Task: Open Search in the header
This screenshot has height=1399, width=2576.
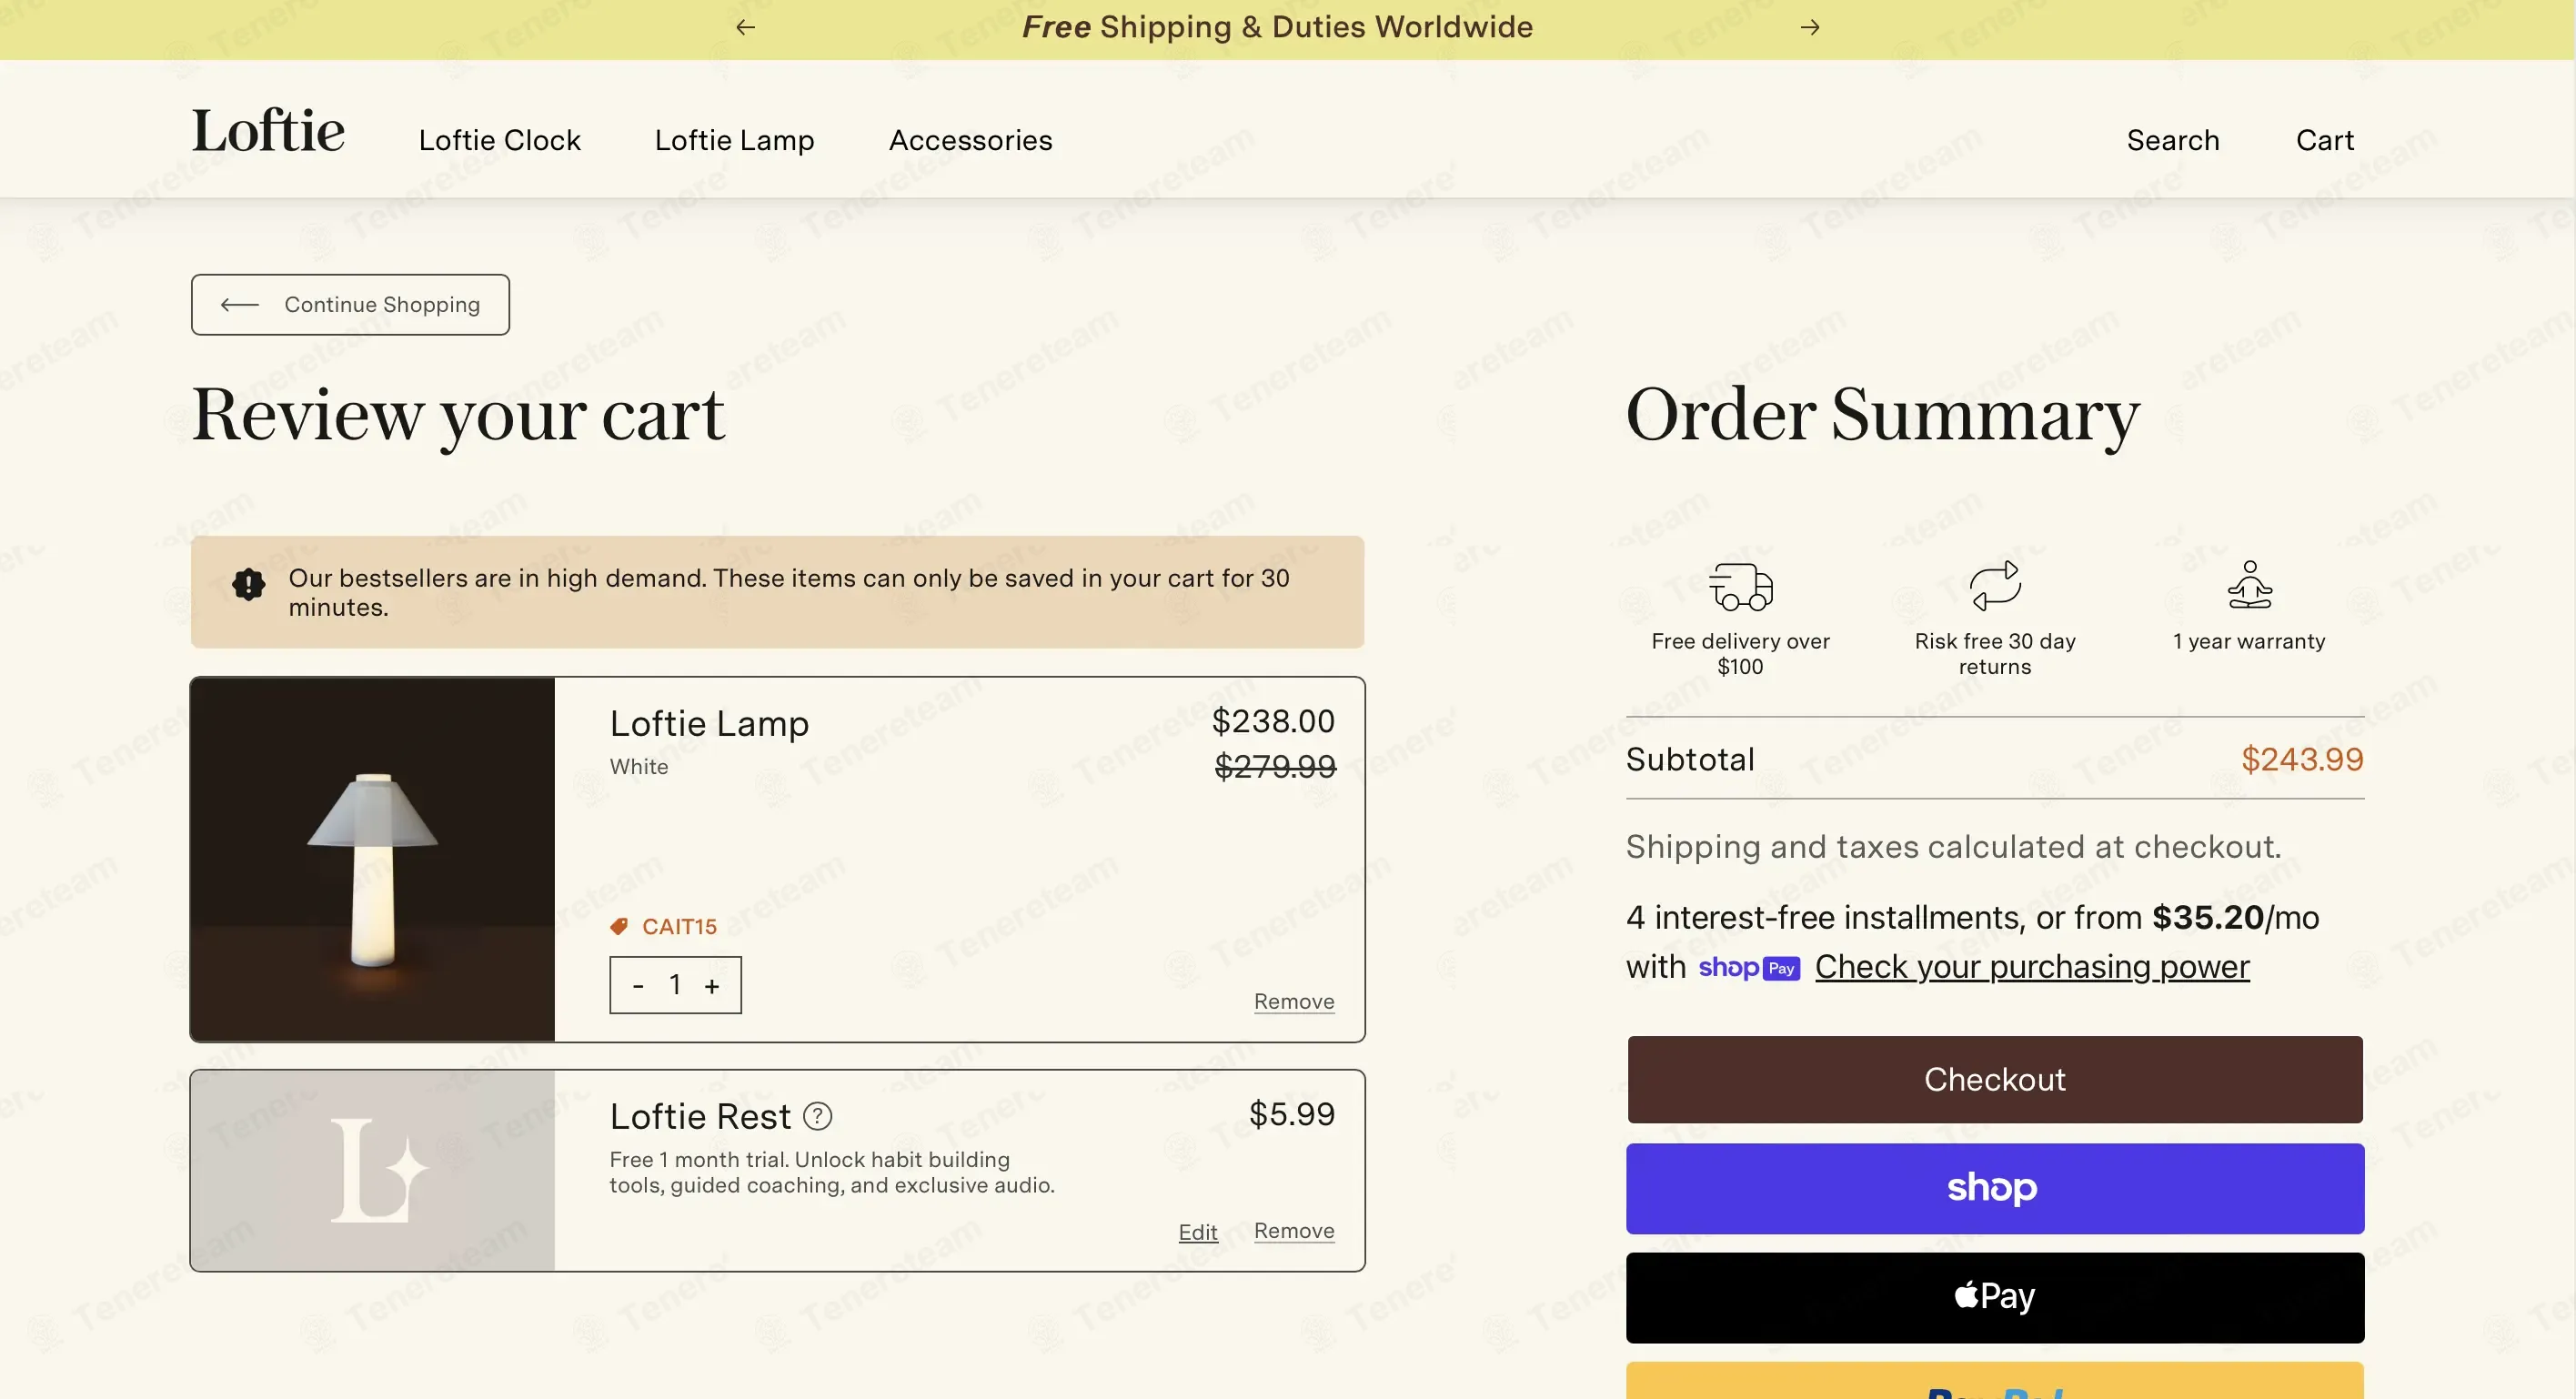Action: pyautogui.click(x=2173, y=140)
